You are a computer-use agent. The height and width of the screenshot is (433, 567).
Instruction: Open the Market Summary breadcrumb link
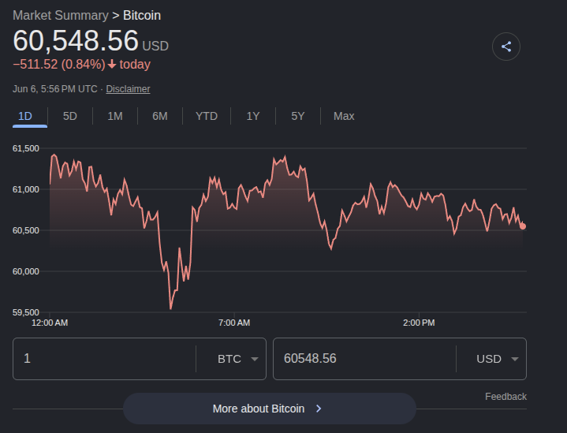tap(61, 15)
